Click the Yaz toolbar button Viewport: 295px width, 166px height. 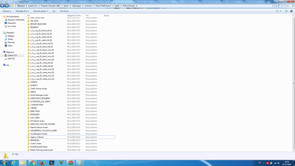point(54,11)
